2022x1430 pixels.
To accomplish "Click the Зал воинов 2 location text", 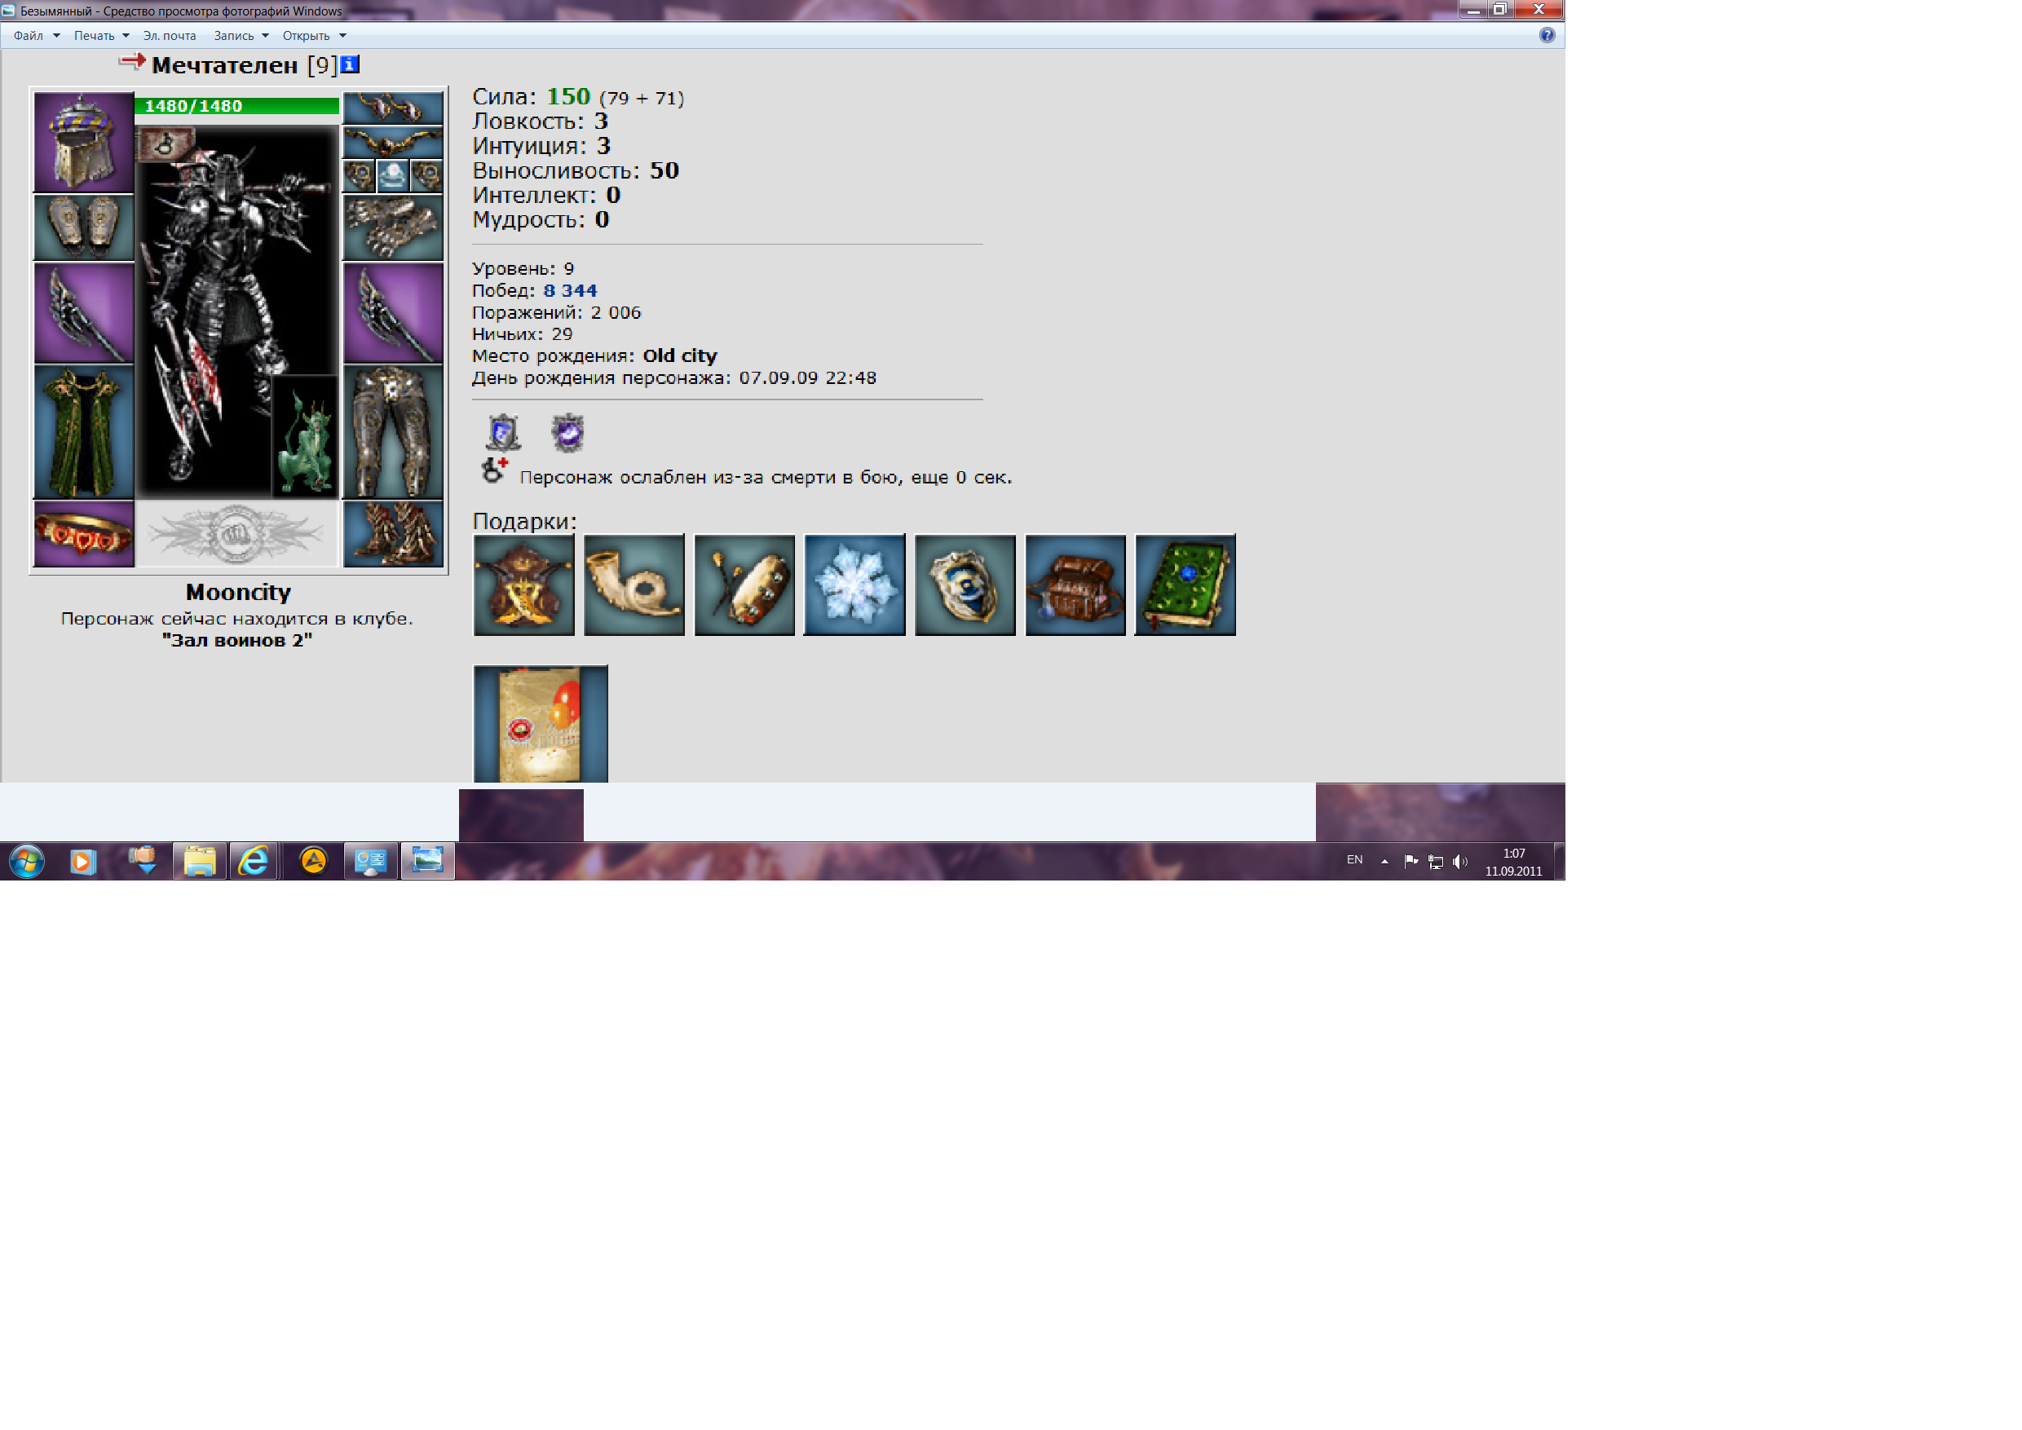I will 237,640.
